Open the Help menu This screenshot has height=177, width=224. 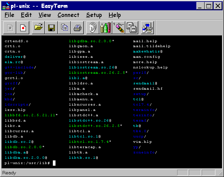coord(115,15)
